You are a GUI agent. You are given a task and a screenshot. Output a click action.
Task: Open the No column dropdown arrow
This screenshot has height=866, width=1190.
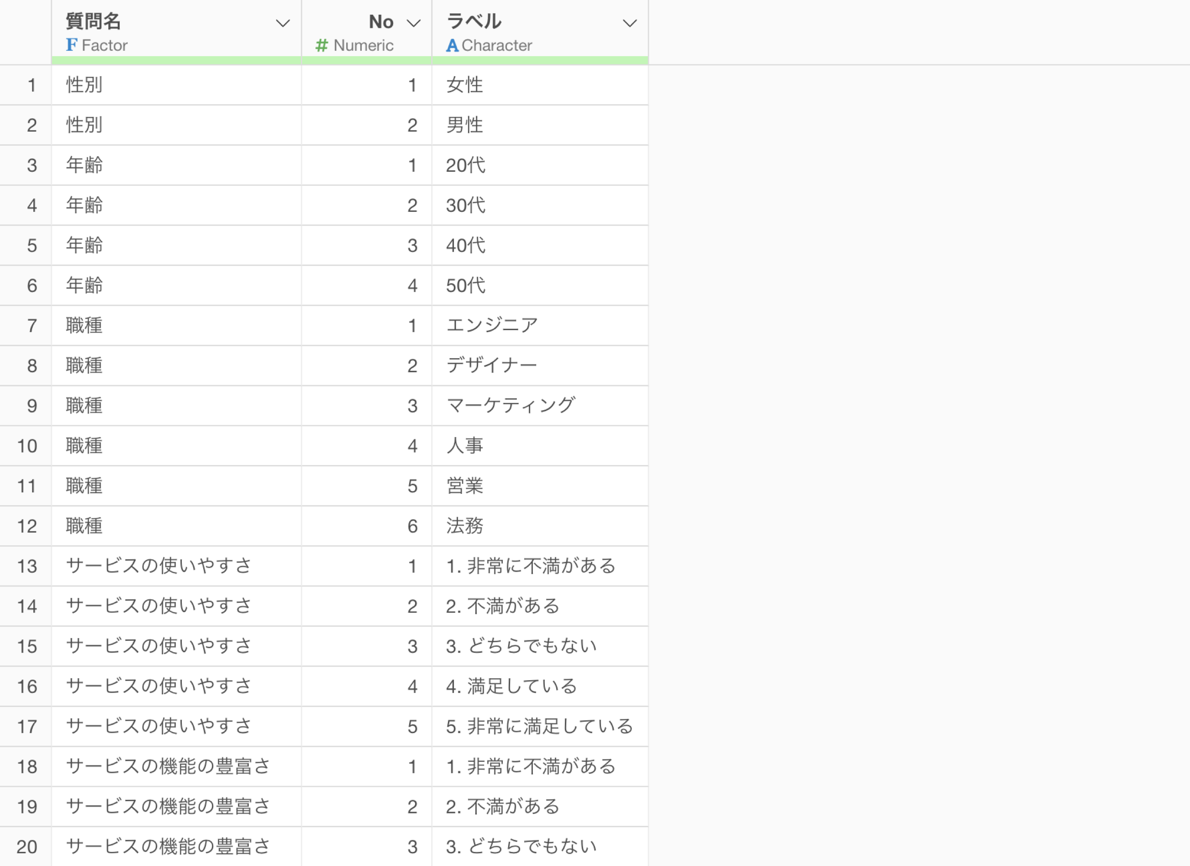pyautogui.click(x=414, y=23)
